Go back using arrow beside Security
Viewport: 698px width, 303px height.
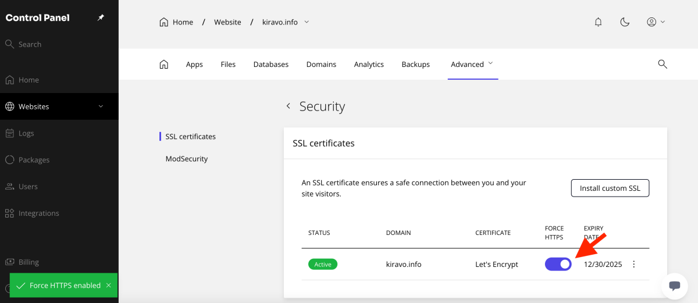point(288,106)
